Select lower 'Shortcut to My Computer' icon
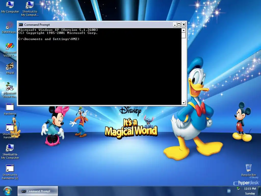The width and height of the screenshot is (261, 196). pos(10,152)
